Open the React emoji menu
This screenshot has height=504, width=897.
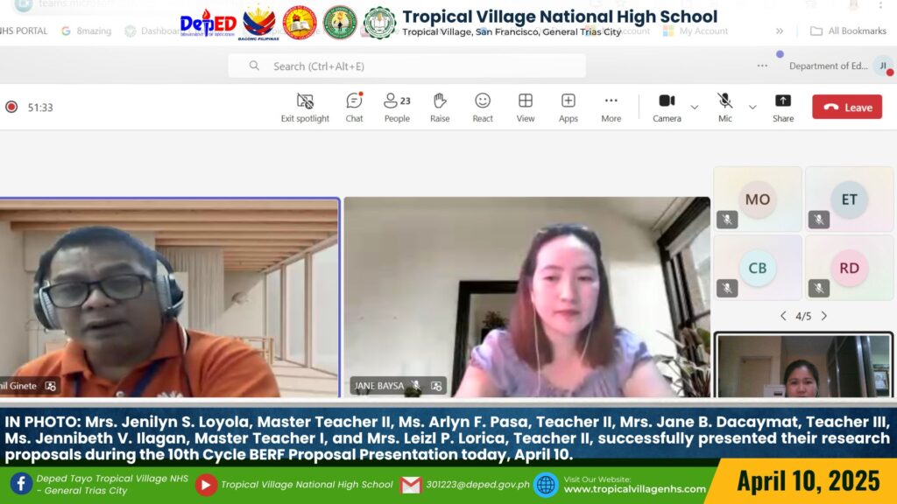[483, 107]
